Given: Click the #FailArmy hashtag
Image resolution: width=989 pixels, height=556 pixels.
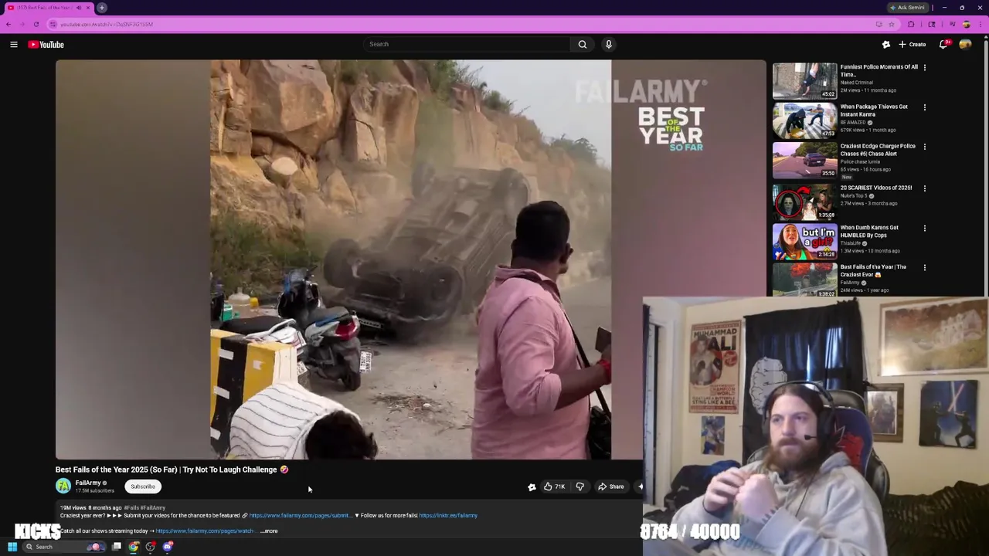Looking at the screenshot, I should [153, 507].
